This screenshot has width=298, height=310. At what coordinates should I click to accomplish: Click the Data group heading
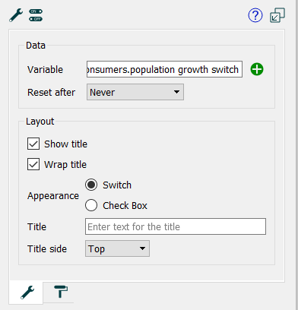pos(36,46)
